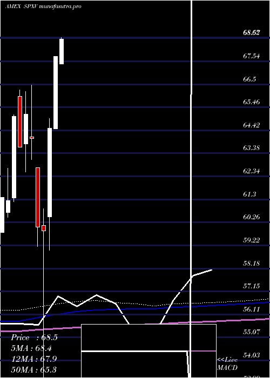Select the 61.3 price axis label

tap(249, 194)
